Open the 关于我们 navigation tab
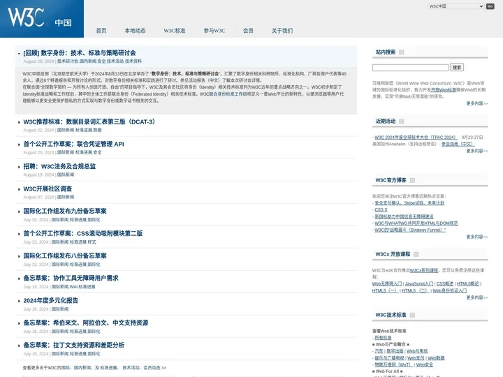This screenshot has height=377, width=503. [282, 31]
